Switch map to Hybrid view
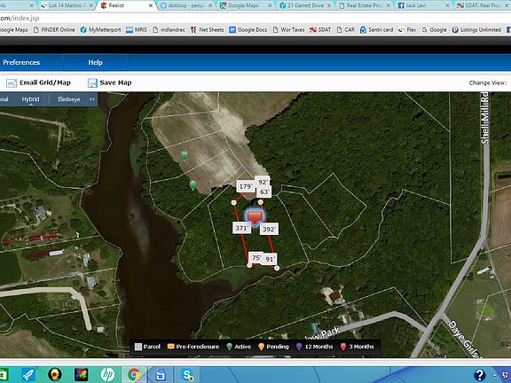 [30, 99]
